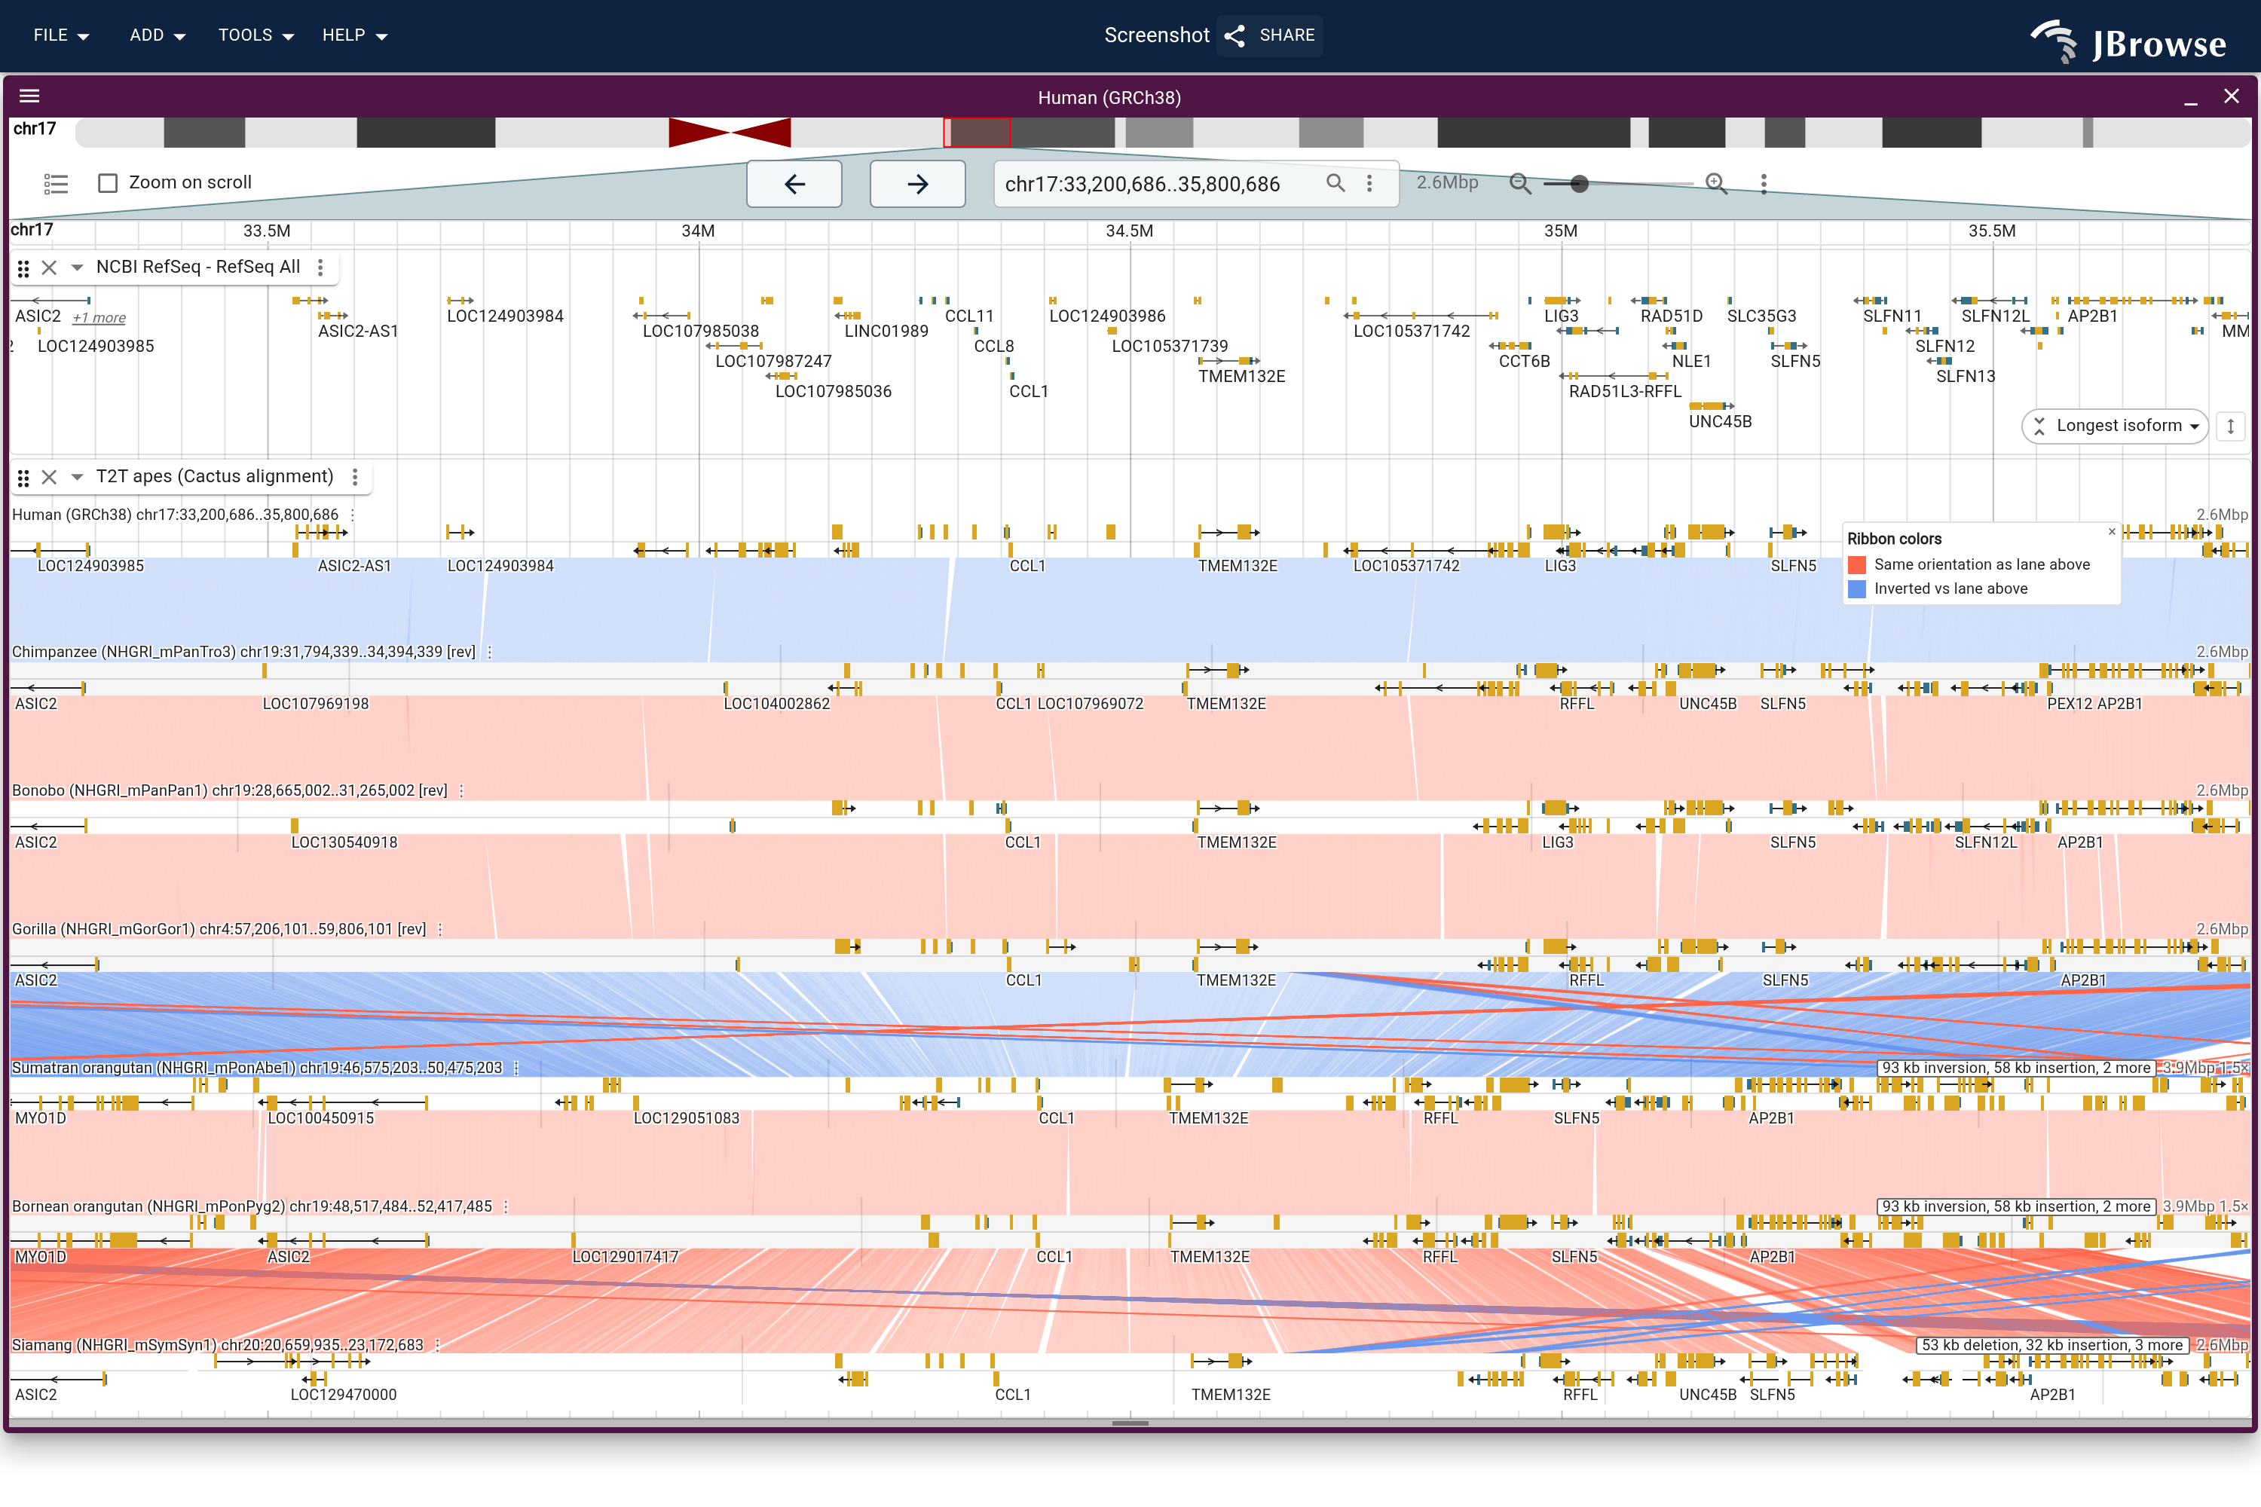Click the location search input field
Screen dimensions: 2261x1507
pos(1158,184)
